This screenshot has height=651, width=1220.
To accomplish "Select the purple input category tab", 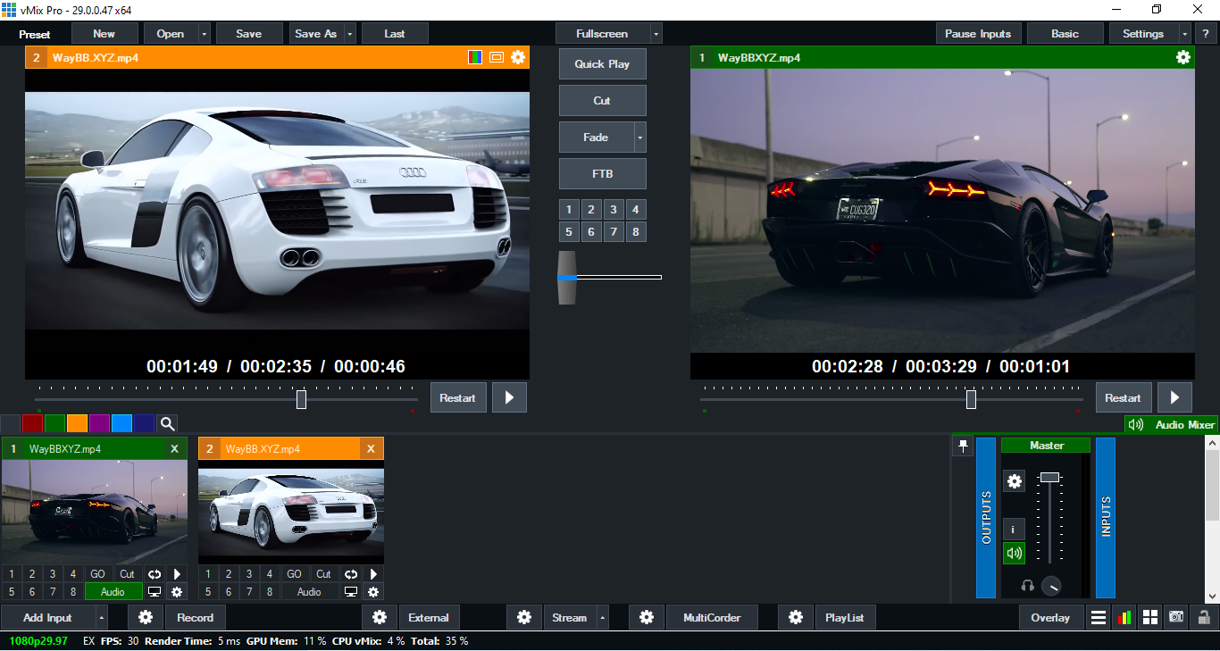I will pyautogui.click(x=99, y=423).
